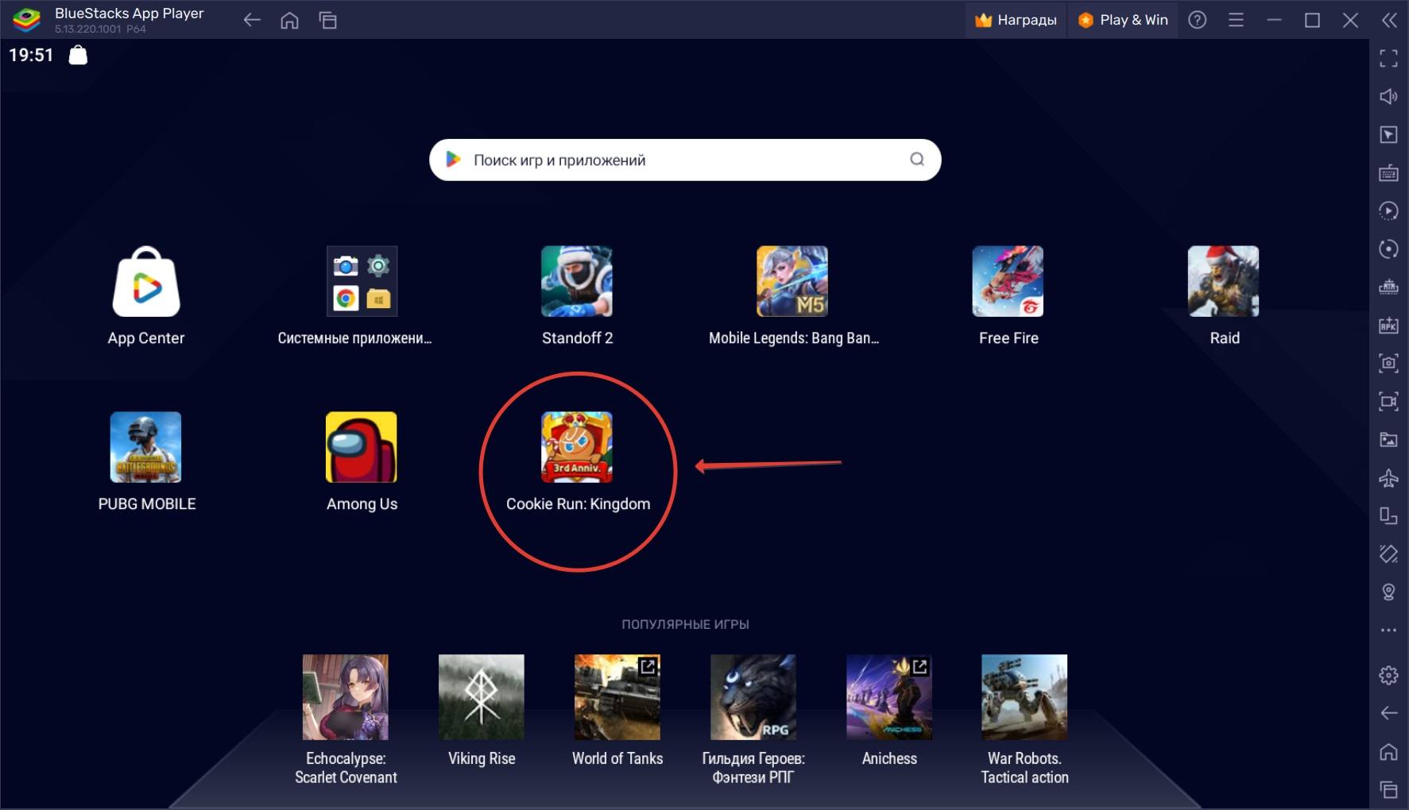The image size is (1409, 810).
Task: Open macro play icon in sidebar
Action: point(1388,210)
